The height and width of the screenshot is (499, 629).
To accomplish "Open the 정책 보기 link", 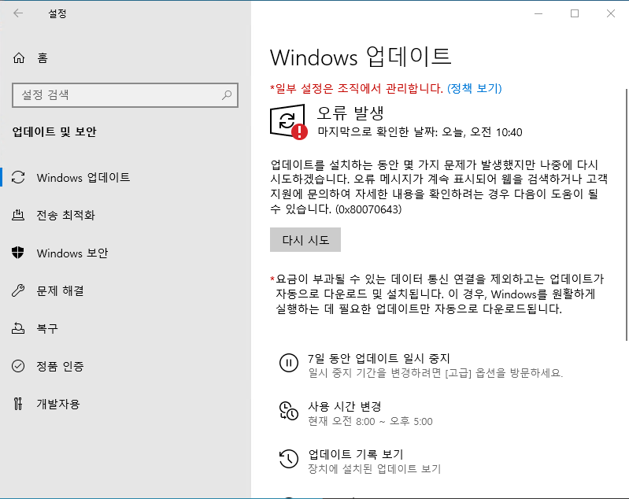I will [x=475, y=88].
